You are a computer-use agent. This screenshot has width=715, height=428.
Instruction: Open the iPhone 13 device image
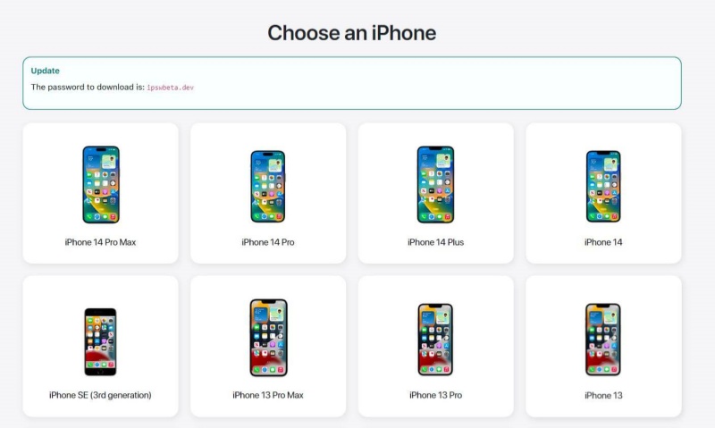point(603,340)
